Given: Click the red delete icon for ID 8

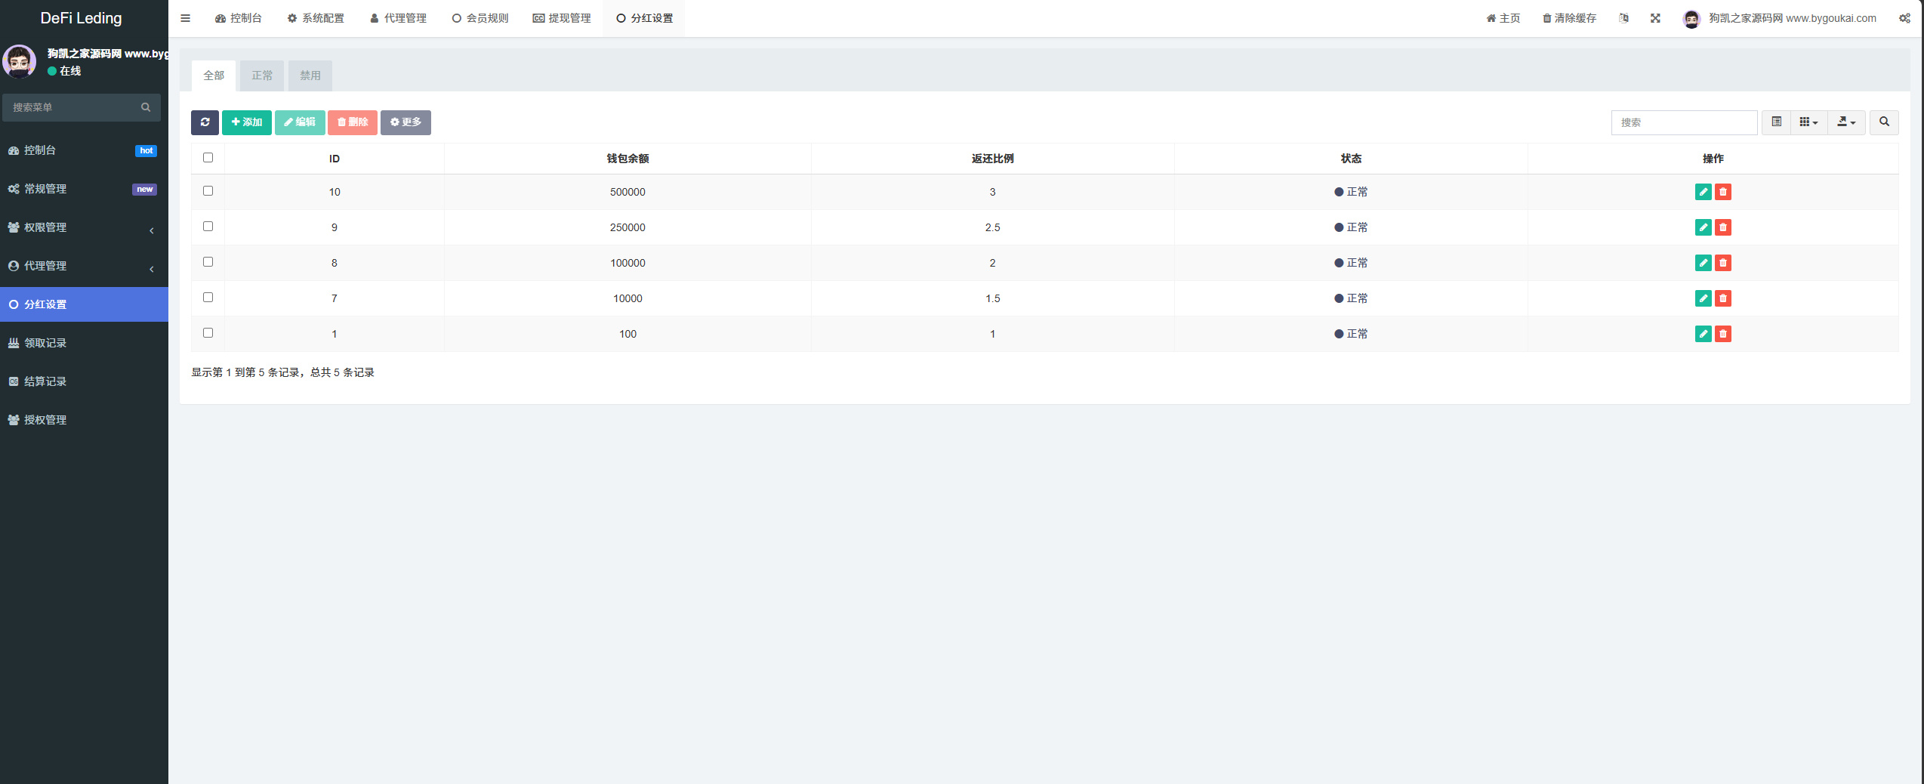Looking at the screenshot, I should click(1723, 263).
